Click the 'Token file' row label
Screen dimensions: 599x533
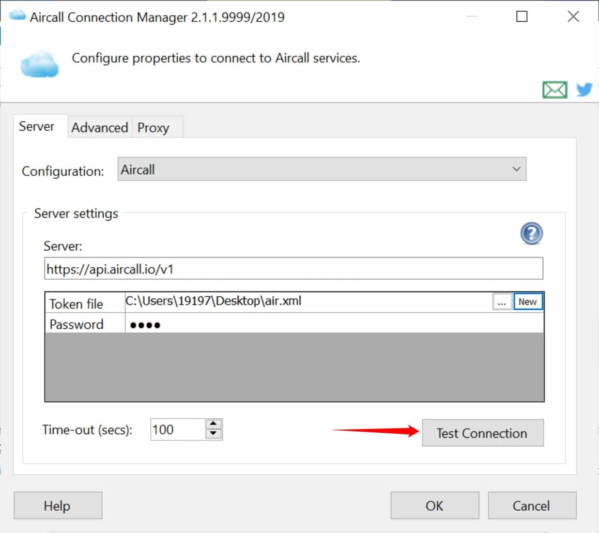pyautogui.click(x=76, y=304)
